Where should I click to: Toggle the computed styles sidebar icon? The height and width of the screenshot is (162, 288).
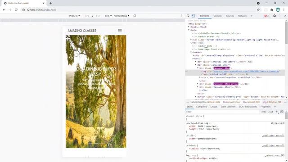[282, 112]
